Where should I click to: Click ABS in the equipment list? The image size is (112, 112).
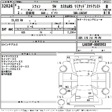coord(80,38)
